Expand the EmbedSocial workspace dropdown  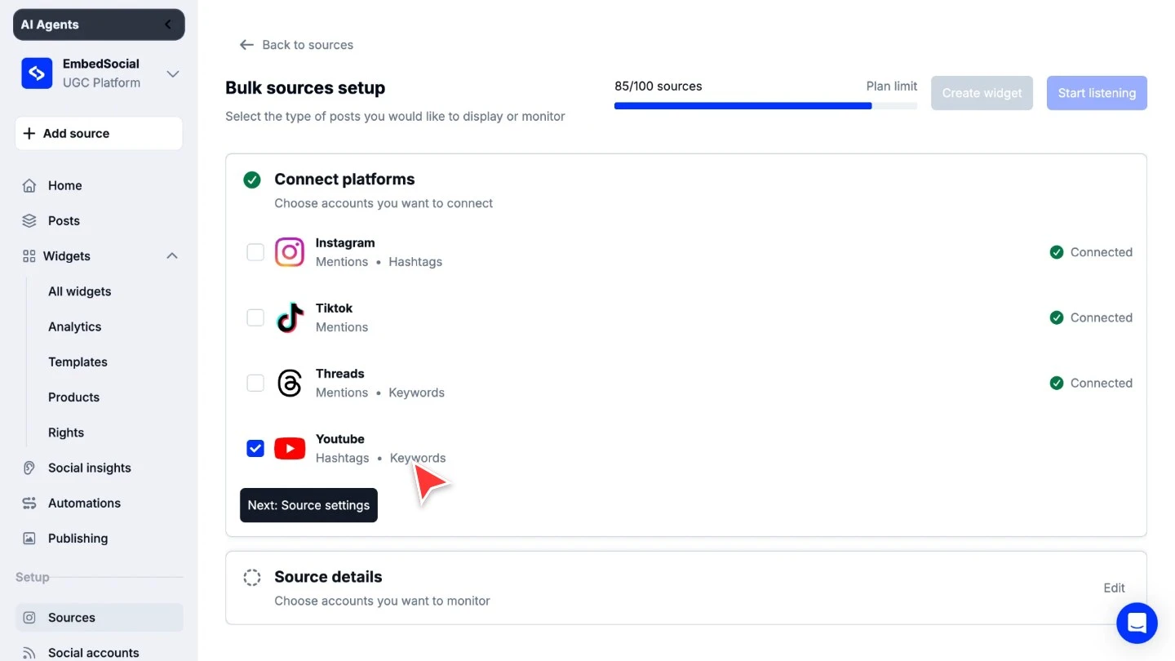pos(173,73)
